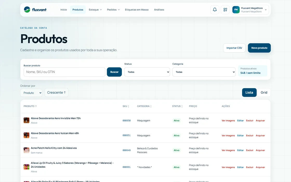Image resolution: width=291 pixels, height=182 pixels.
Task: Click Ver imagens for SKU 000850
Action: tap(228, 121)
